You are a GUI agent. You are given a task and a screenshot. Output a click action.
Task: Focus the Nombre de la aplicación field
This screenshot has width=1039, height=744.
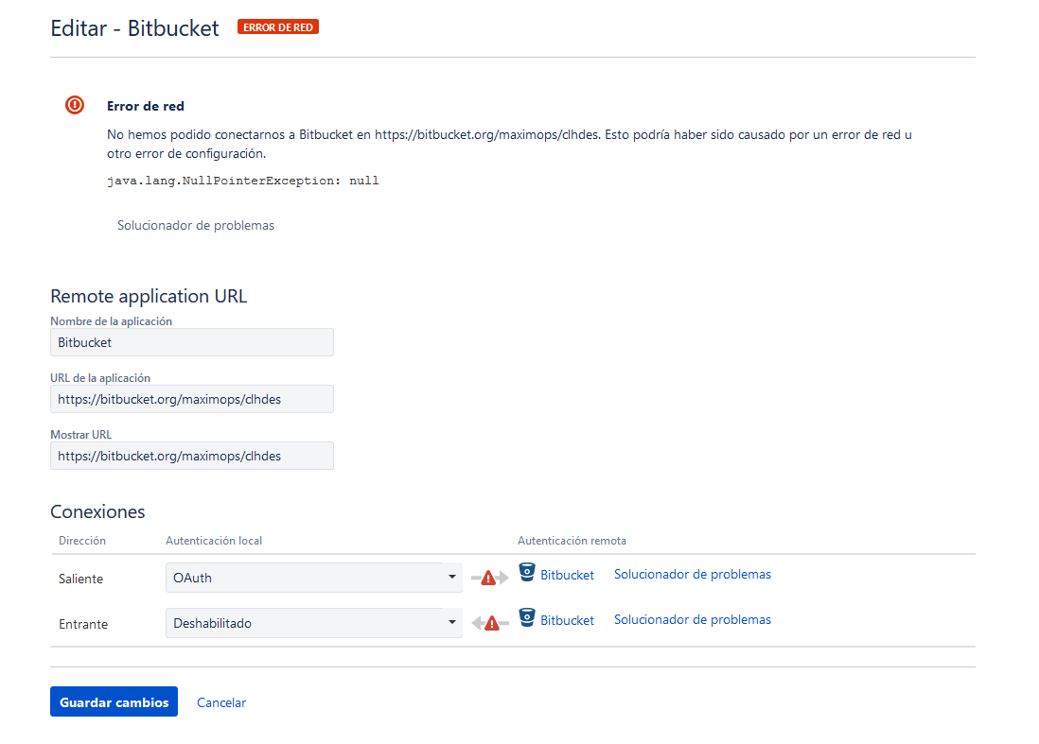point(192,342)
